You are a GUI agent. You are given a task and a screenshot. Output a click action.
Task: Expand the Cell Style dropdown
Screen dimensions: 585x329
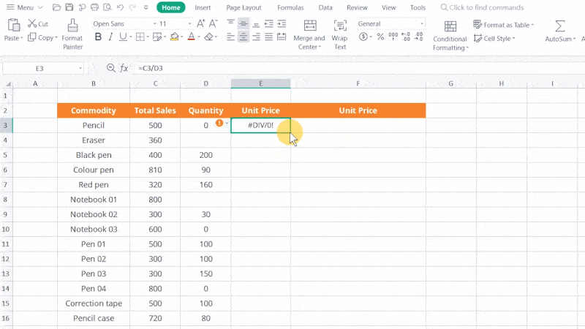coord(514,39)
